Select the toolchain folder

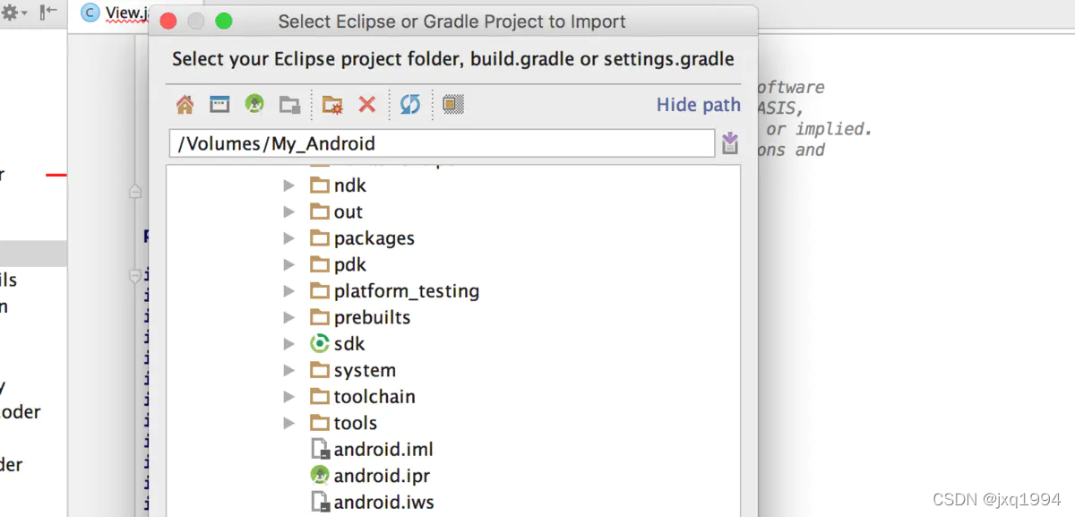click(374, 397)
